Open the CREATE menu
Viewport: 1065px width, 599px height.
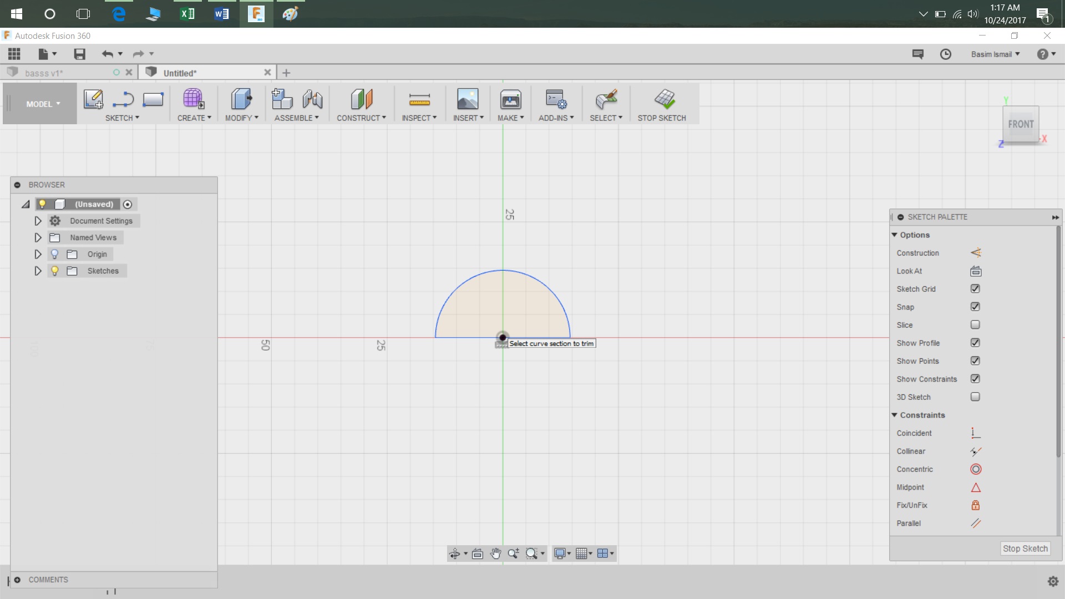194,118
